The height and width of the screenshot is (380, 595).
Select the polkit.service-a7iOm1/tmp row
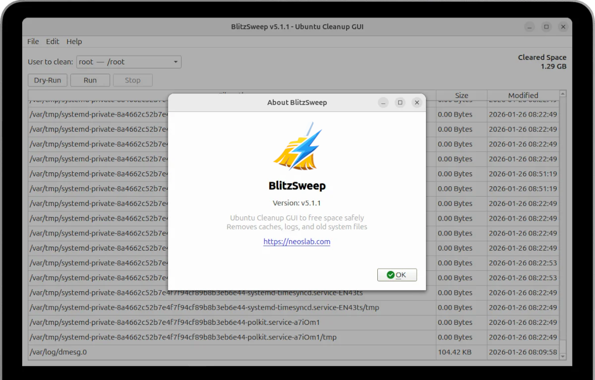click(x=294, y=337)
